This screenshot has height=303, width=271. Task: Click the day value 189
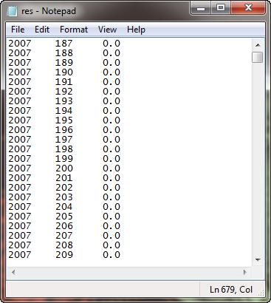[64, 63]
